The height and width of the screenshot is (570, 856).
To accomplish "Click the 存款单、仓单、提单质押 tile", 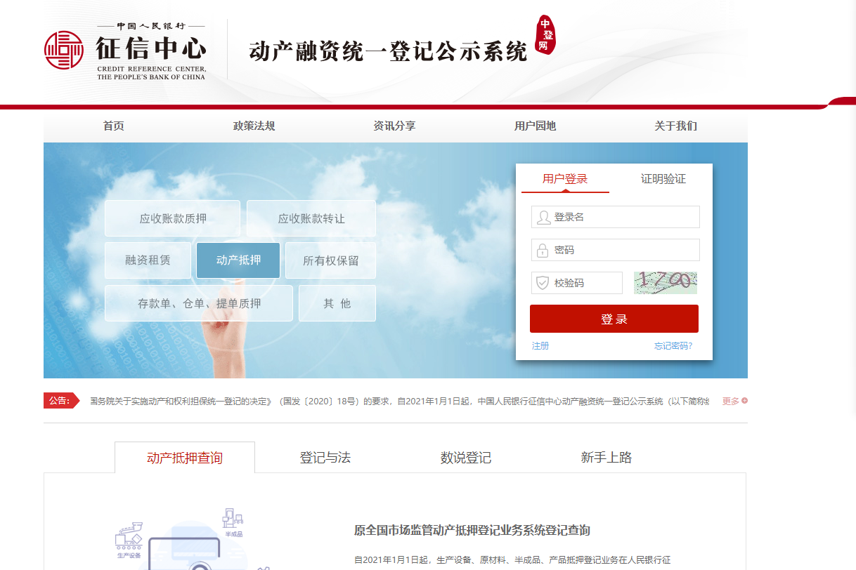I will (199, 303).
